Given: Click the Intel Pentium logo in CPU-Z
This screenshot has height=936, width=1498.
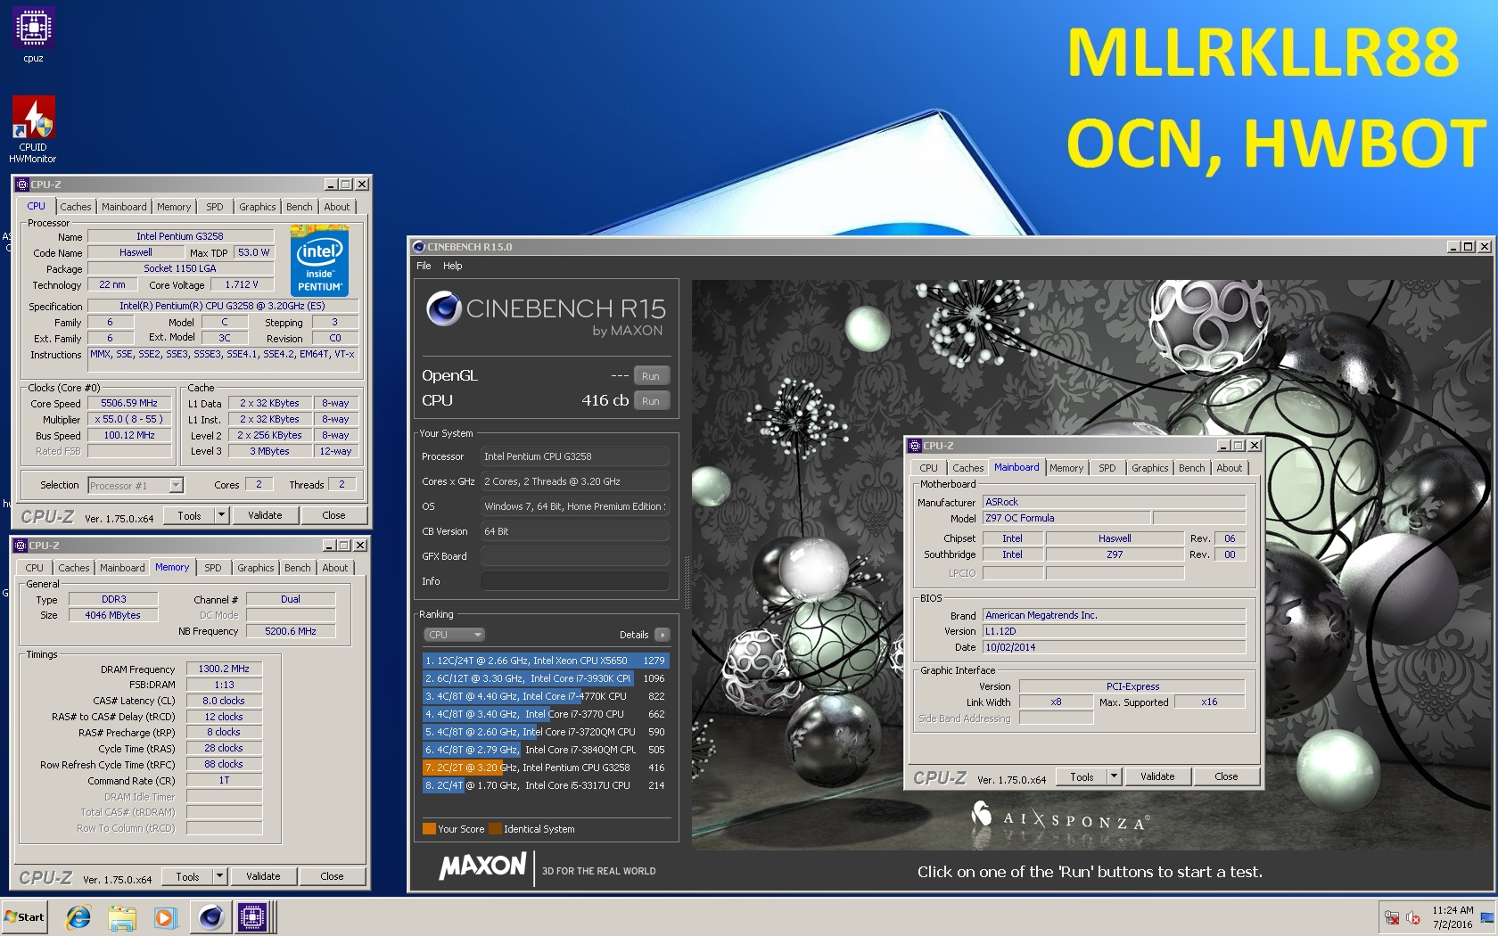Looking at the screenshot, I should pyautogui.click(x=319, y=260).
